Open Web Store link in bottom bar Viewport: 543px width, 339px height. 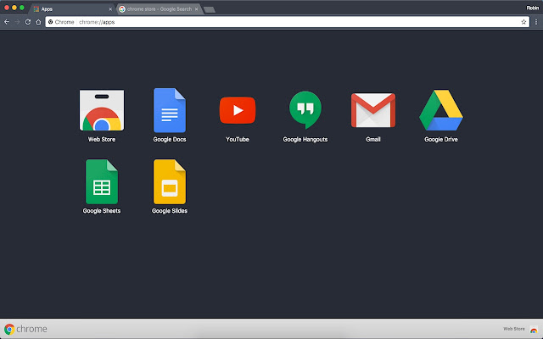514,329
